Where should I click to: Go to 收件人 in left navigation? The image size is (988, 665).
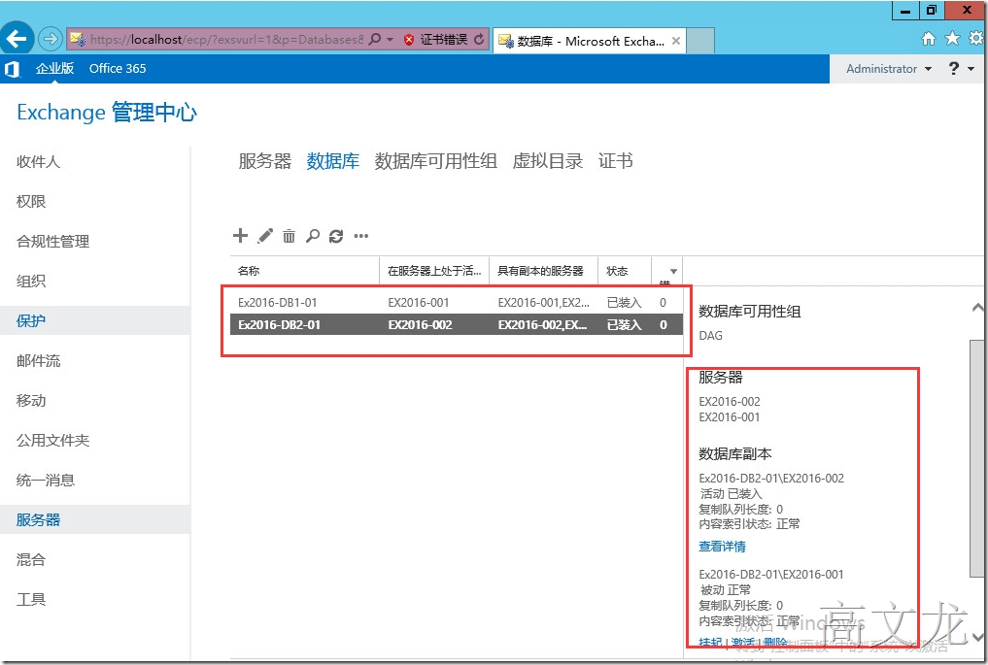click(38, 162)
